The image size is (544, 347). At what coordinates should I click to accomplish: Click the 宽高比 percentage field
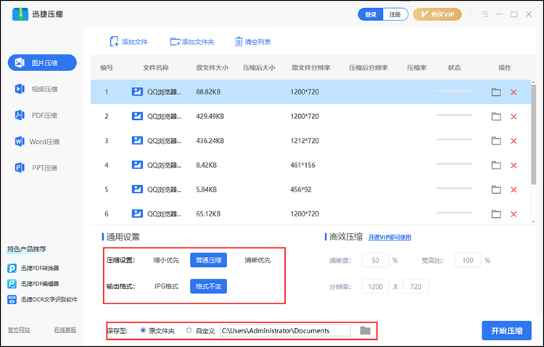[x=468, y=260]
